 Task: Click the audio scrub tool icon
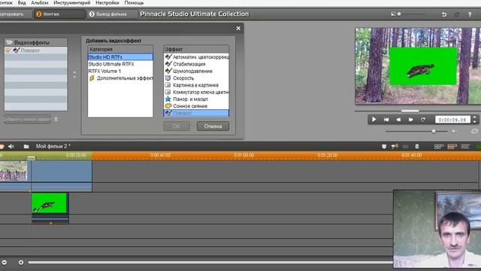coord(395,147)
